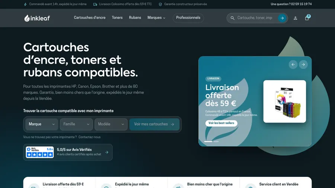The height and width of the screenshot is (188, 335).
Task: Open Cartouches d'encre menu item
Action: point(89,18)
